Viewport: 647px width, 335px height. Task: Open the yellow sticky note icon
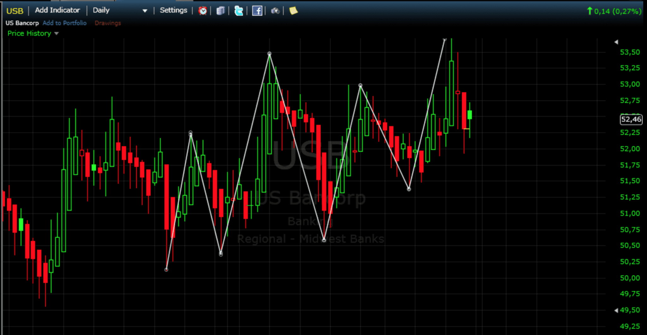point(293,11)
